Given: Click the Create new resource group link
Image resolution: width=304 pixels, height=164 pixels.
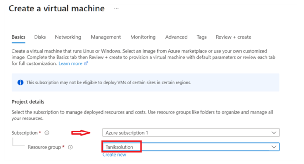Looking at the screenshot, I should click(114, 154).
